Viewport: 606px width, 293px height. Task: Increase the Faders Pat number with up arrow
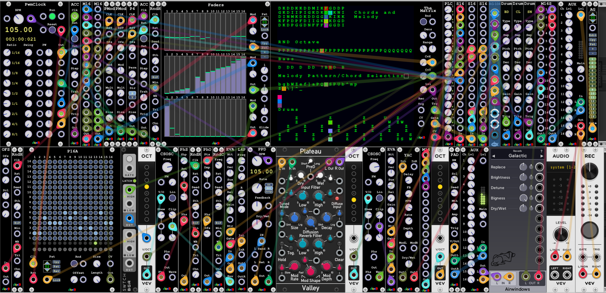[265, 19]
